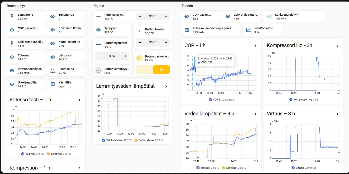Click the waves icon beside Rotenso ΔT
Screen dimensions: 349x174
point(53,71)
